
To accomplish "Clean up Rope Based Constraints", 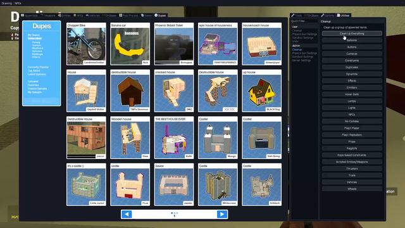I will point(352,155).
